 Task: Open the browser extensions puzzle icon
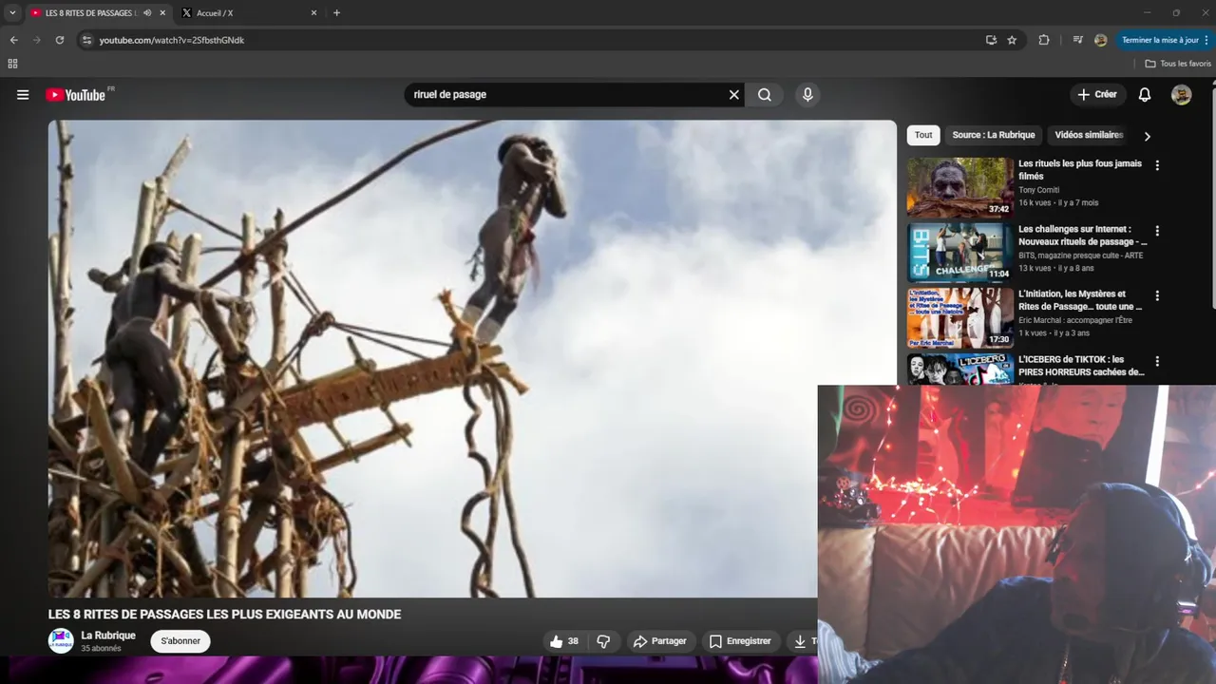[1044, 40]
